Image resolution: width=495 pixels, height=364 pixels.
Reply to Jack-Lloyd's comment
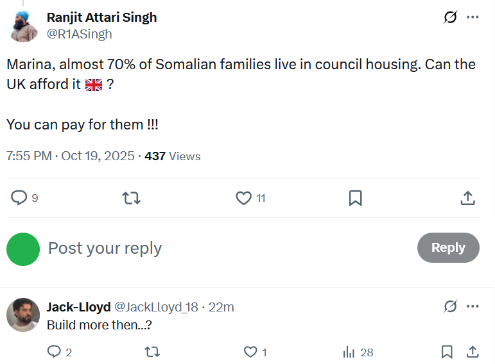[x=54, y=352]
